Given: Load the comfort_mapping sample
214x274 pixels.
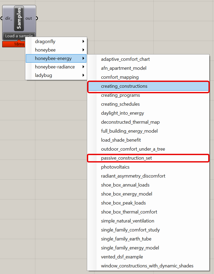Looking at the screenshot, I should (148, 77).
